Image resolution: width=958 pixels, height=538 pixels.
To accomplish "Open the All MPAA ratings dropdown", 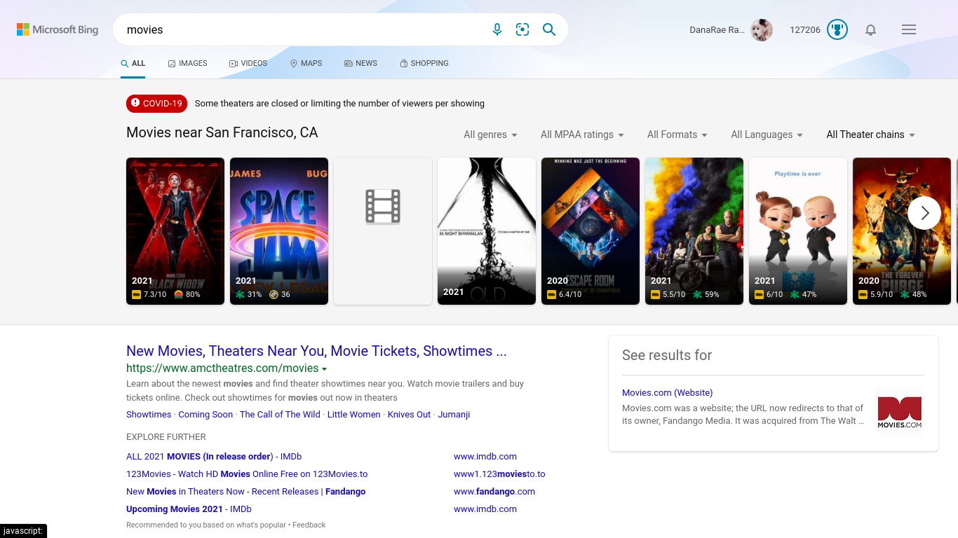I will pyautogui.click(x=582, y=134).
